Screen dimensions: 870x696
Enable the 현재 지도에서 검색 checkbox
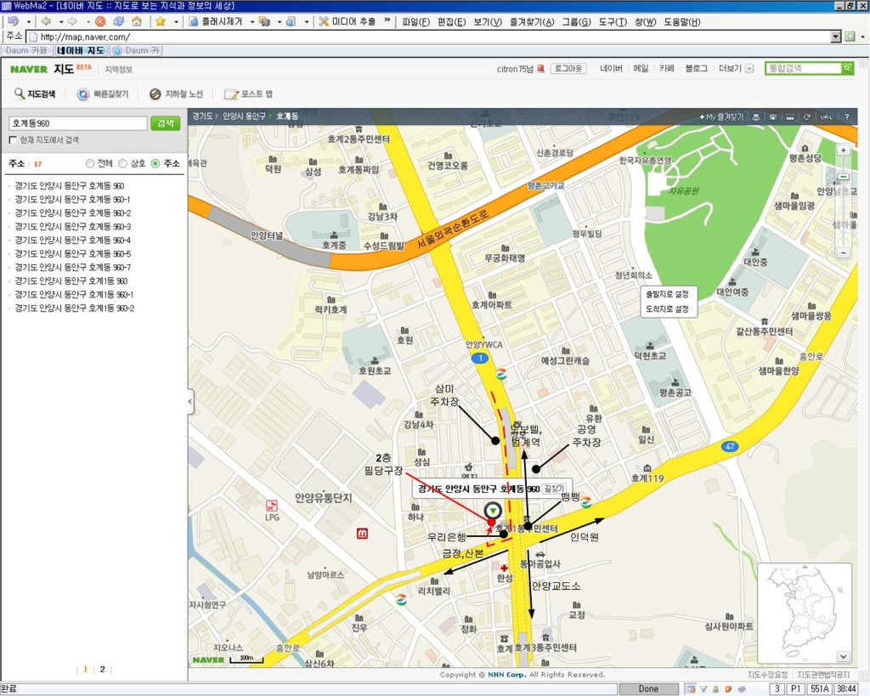click(x=13, y=140)
